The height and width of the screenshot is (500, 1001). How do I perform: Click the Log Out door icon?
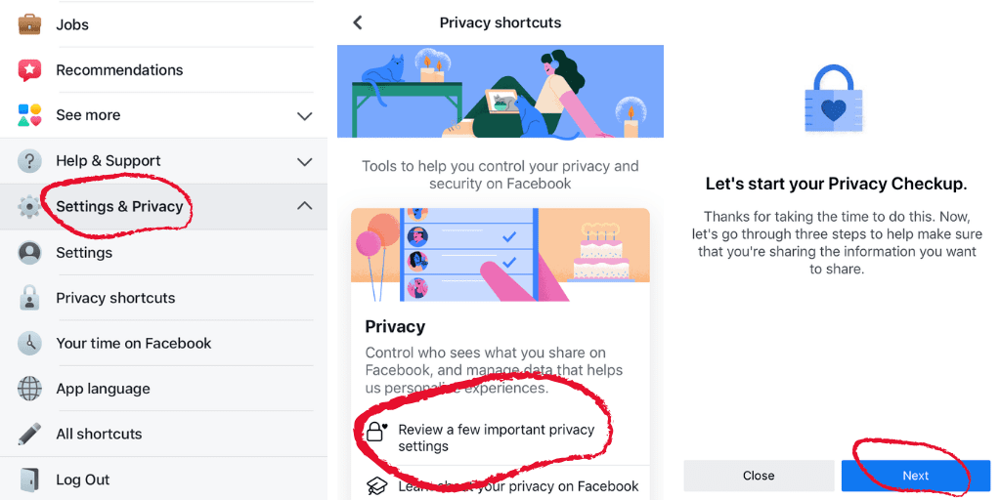coord(30,479)
